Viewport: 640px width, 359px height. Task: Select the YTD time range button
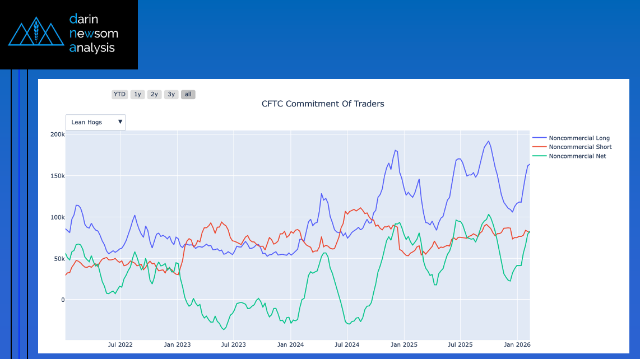(119, 95)
